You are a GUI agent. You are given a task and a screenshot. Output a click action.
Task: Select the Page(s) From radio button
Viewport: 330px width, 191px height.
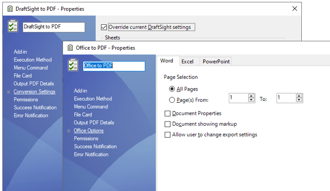pyautogui.click(x=172, y=100)
